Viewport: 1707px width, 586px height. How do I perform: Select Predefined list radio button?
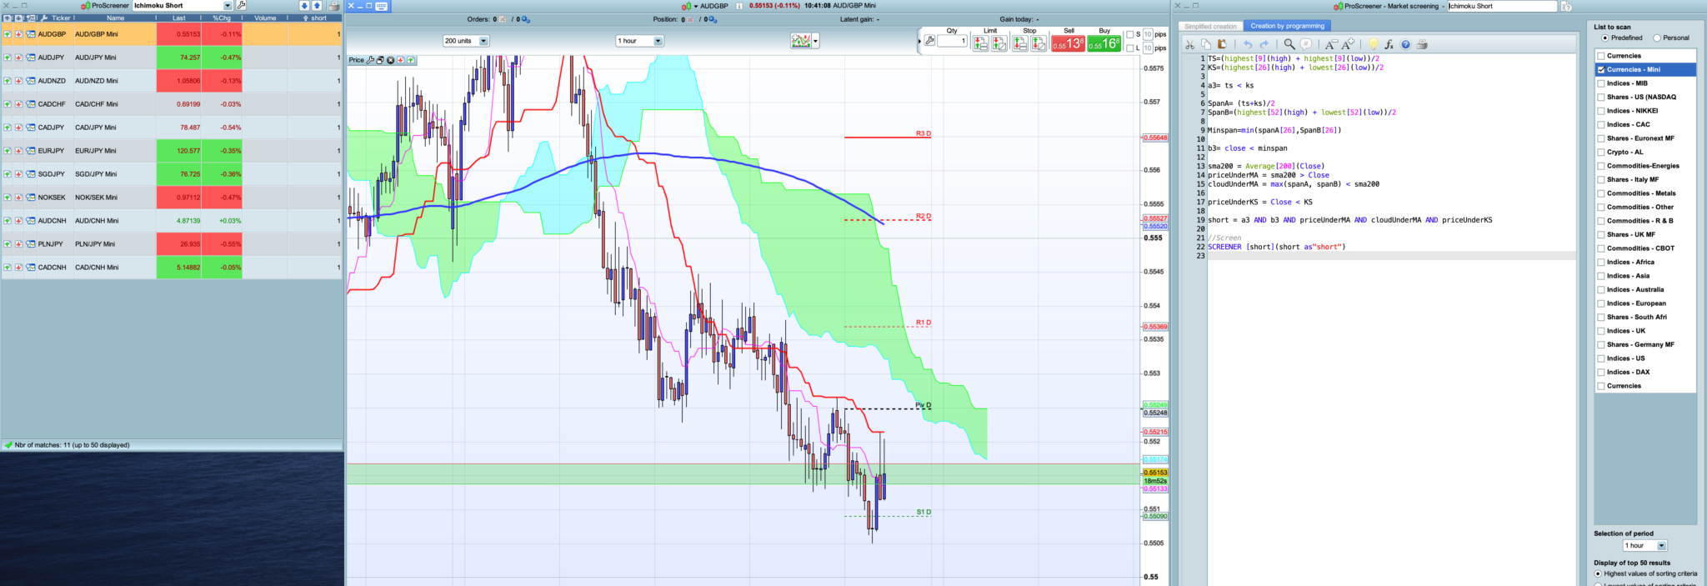tap(1604, 38)
